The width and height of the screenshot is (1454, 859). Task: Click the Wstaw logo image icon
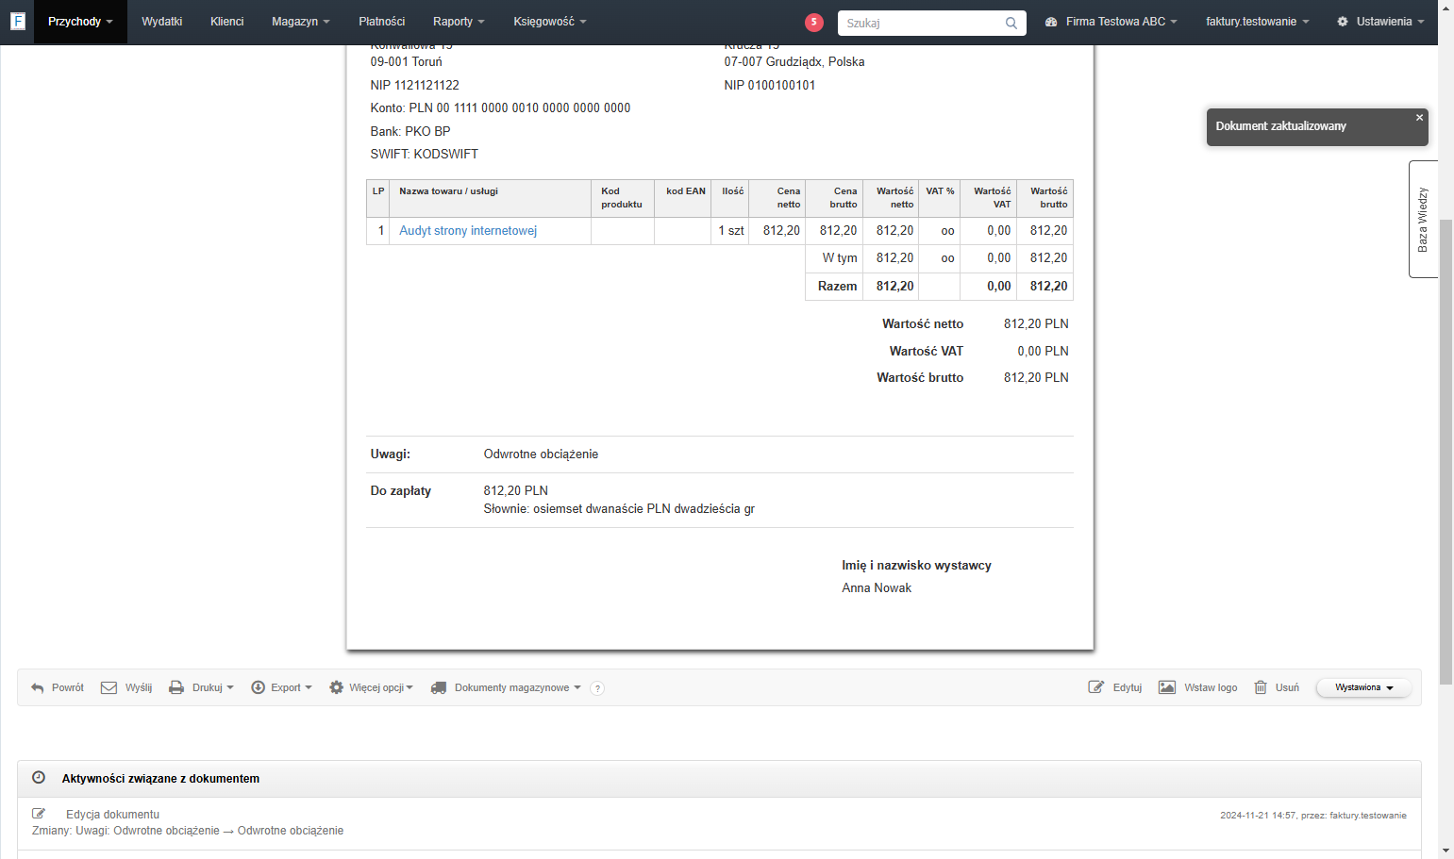coord(1167,687)
